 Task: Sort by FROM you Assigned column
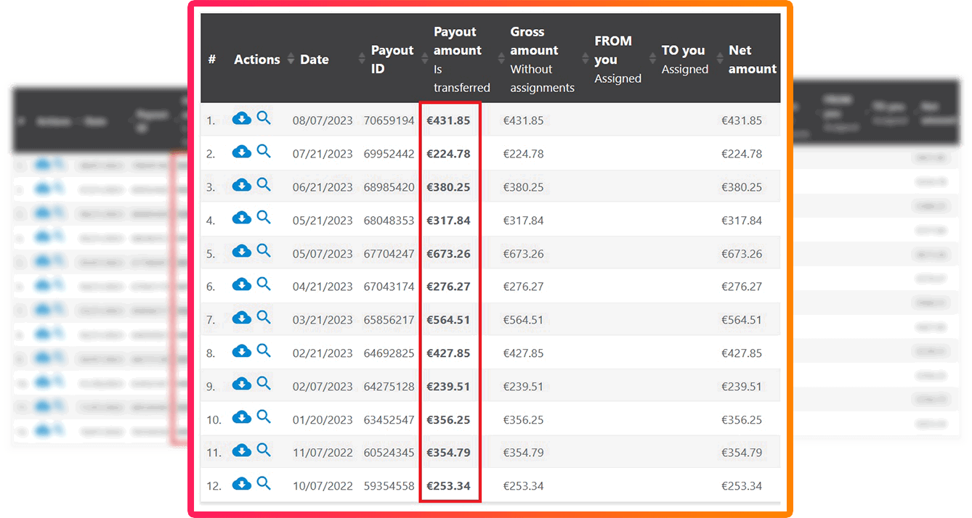point(615,59)
